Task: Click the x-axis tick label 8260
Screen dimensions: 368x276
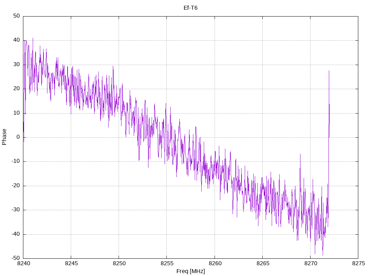Action: (215, 263)
